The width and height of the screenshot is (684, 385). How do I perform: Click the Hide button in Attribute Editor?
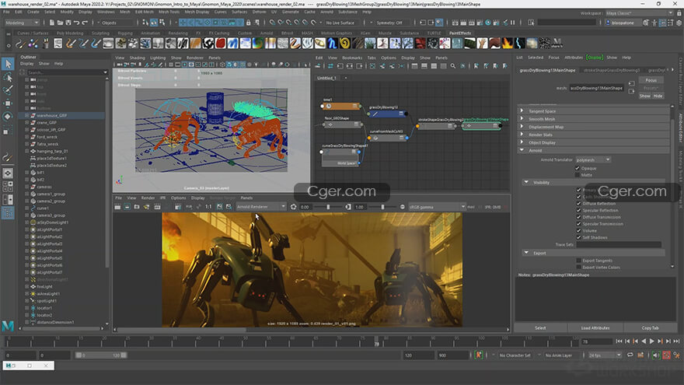pyautogui.click(x=658, y=96)
